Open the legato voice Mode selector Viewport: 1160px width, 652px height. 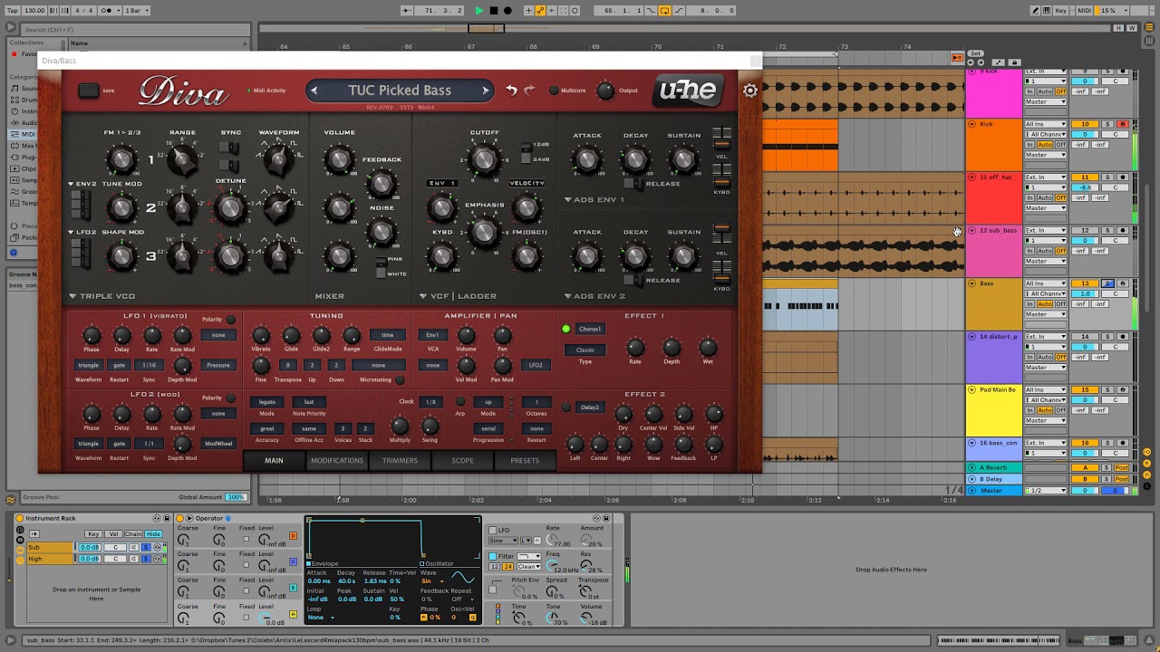[267, 402]
